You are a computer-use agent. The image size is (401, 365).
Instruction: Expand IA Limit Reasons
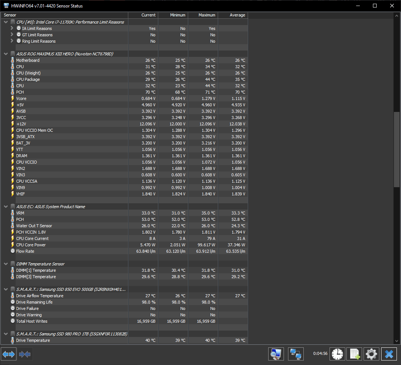12,28
